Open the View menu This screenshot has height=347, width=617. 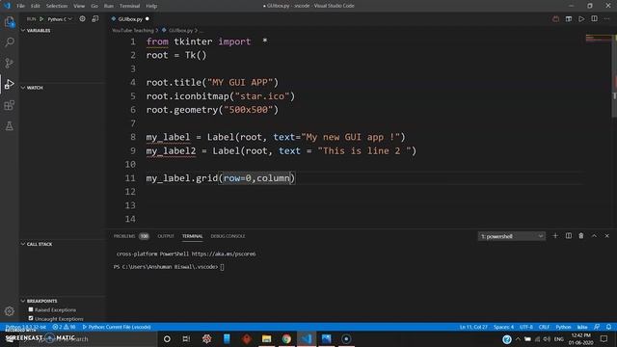(79, 6)
